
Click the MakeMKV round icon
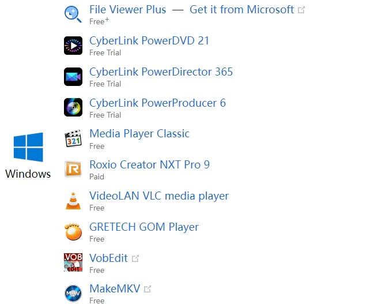click(73, 294)
